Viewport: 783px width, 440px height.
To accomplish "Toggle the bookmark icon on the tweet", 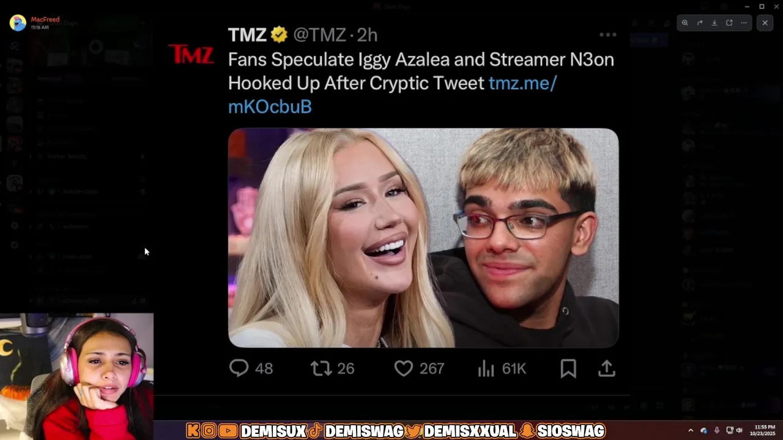I will 568,368.
